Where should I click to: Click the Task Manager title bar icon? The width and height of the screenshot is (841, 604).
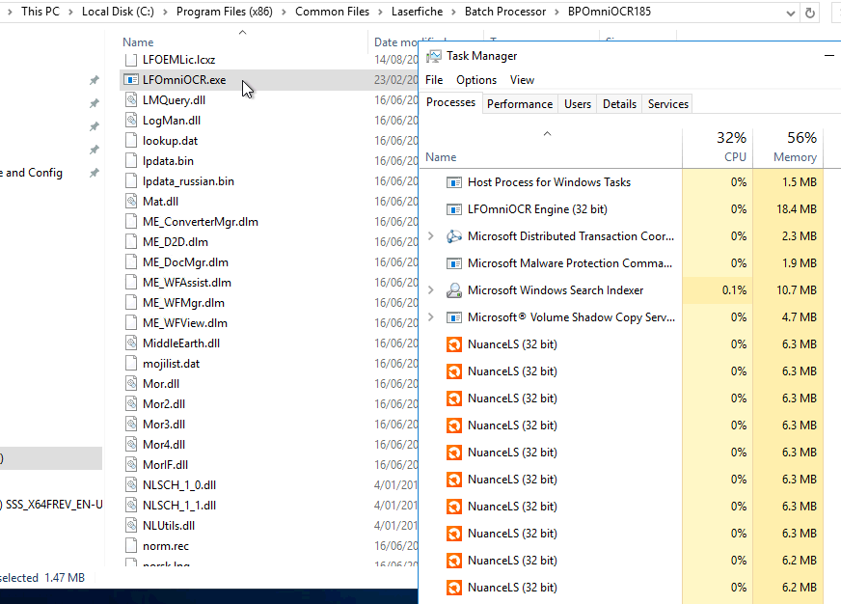click(x=434, y=56)
